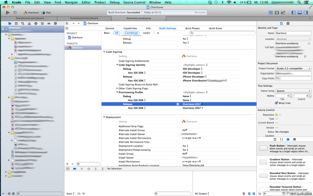Open the All Output popup
Viewport: 313px width, 196px height.
pos(202,194)
